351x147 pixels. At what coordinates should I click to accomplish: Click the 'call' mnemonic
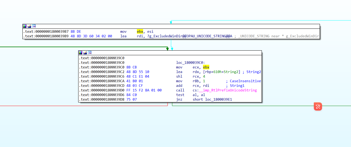pos(180,90)
